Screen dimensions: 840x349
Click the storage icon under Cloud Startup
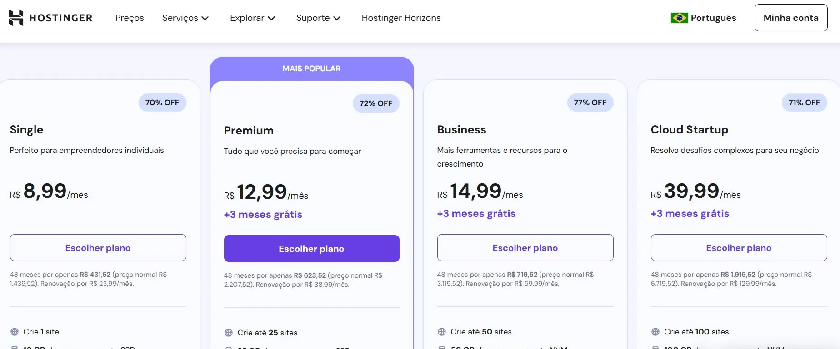tap(655, 348)
